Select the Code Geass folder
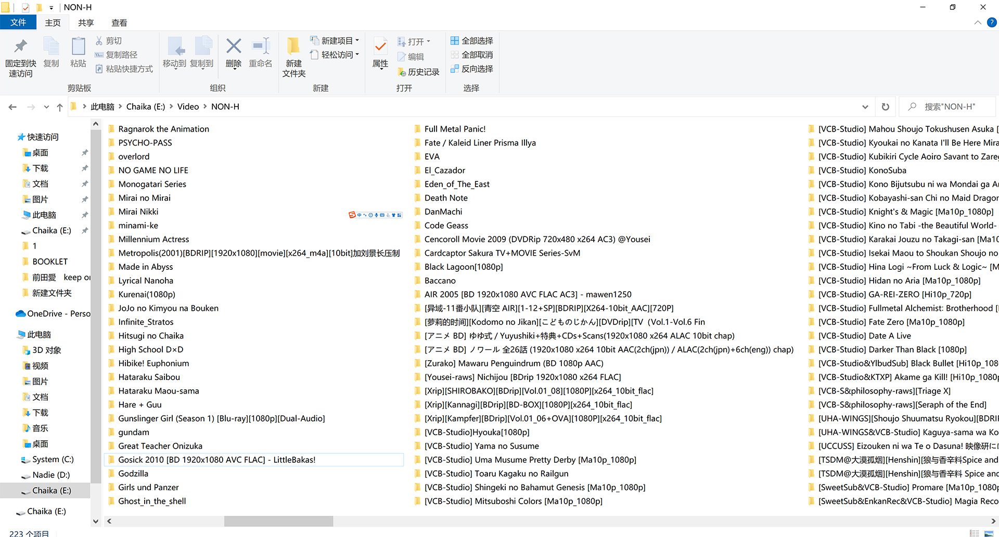The image size is (999, 537). pyautogui.click(x=446, y=226)
